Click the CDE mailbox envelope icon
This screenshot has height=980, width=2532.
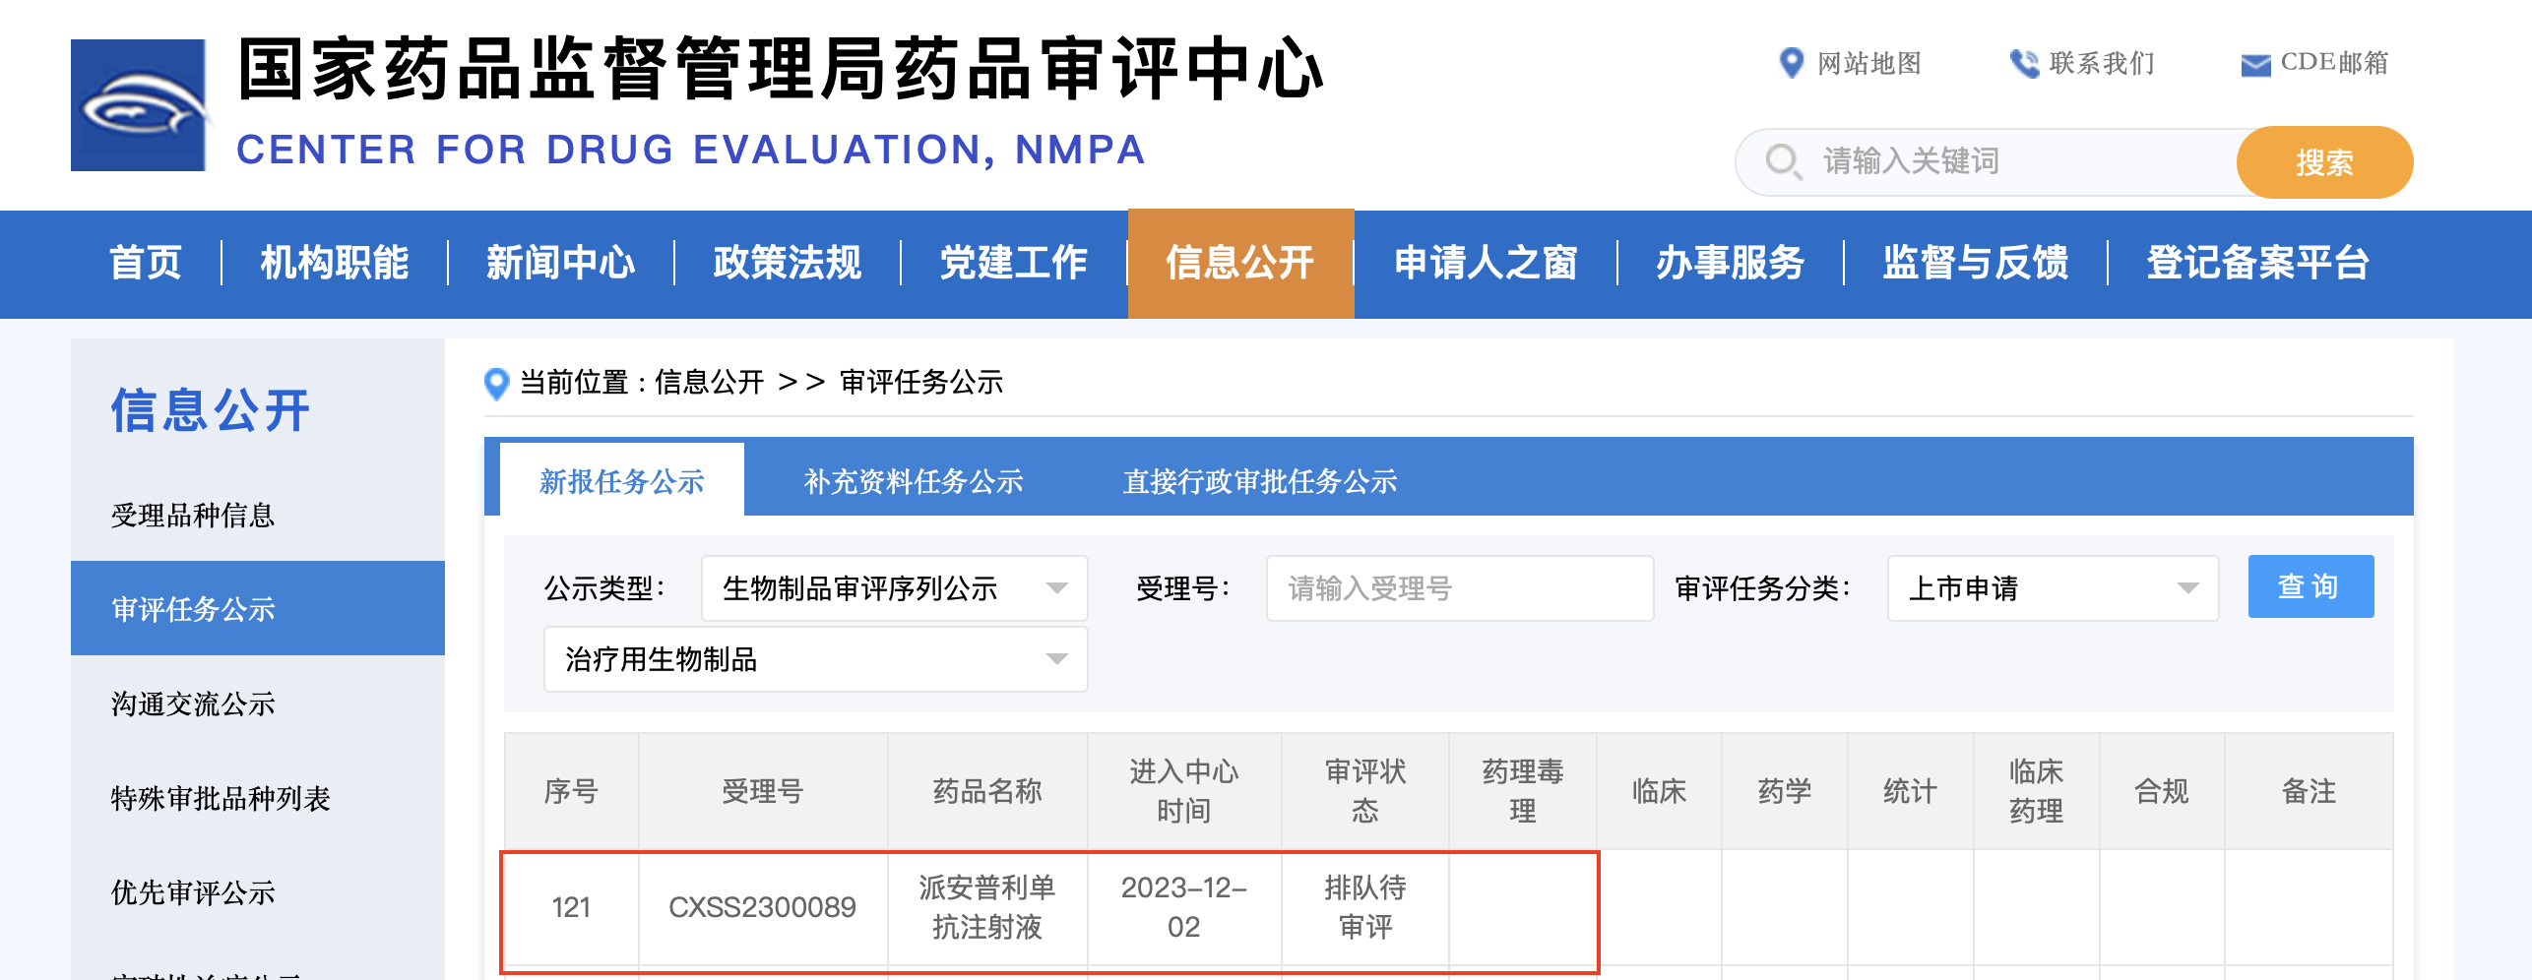[2254, 64]
